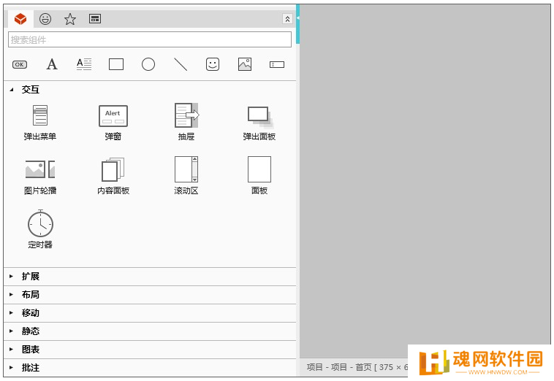Select the OK button widget
This screenshot has width=554, height=381.
20,64
